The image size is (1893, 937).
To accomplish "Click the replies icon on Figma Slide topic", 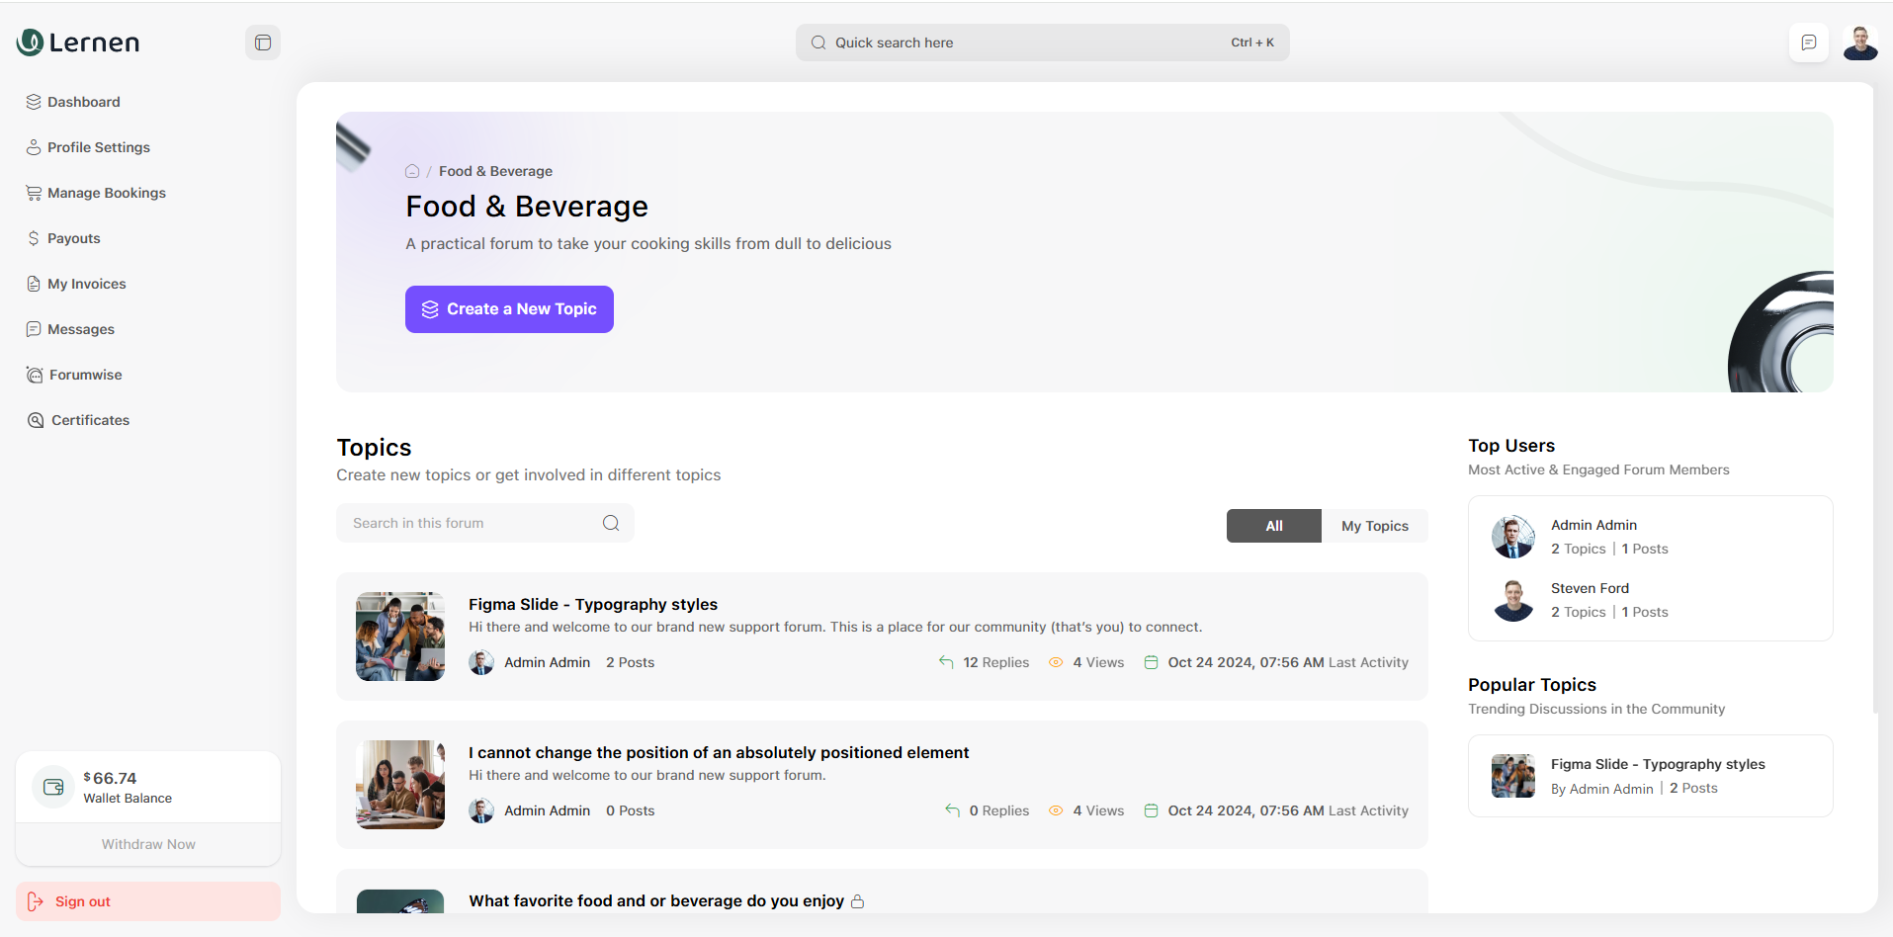I will point(945,662).
